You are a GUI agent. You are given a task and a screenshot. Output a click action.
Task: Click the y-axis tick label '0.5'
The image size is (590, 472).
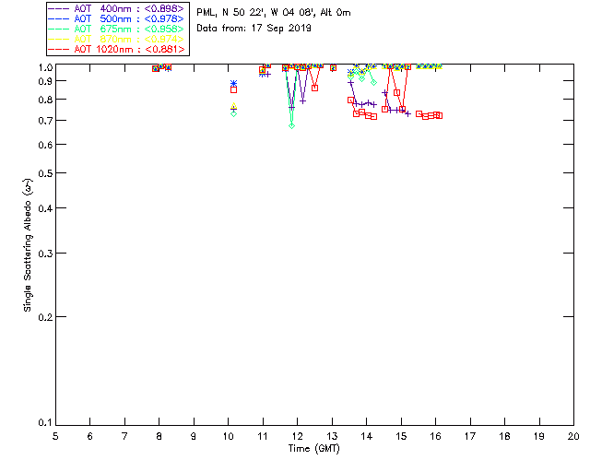pyautogui.click(x=45, y=173)
